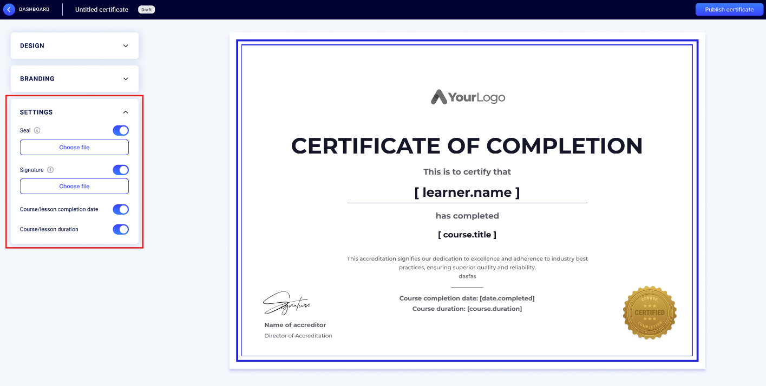
Task: Click the handwritten signature image
Action: tap(286, 304)
